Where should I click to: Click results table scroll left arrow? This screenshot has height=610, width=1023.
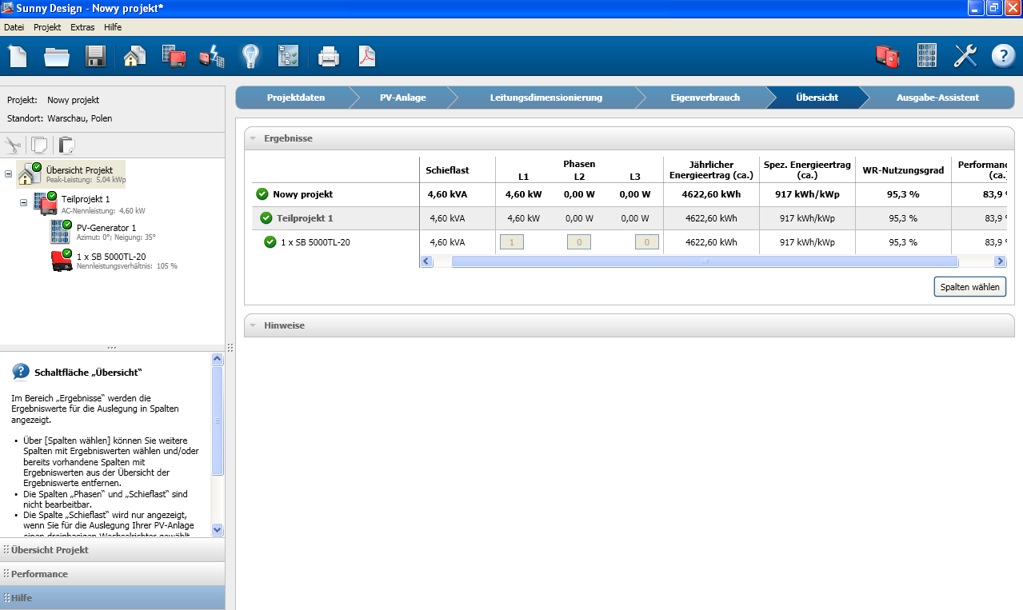[x=426, y=261]
